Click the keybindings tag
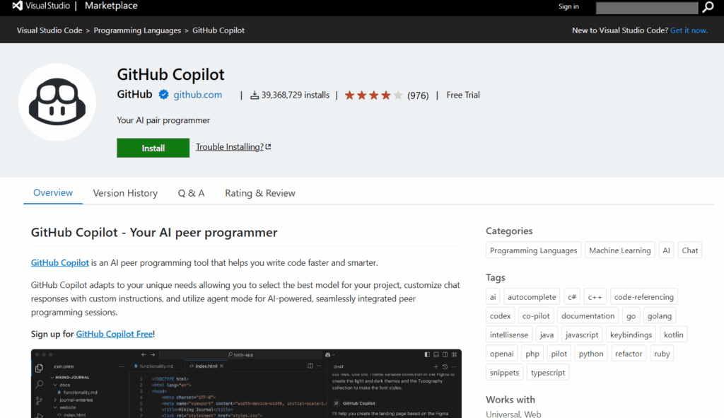Viewport: 724px width, 418px height. click(631, 335)
